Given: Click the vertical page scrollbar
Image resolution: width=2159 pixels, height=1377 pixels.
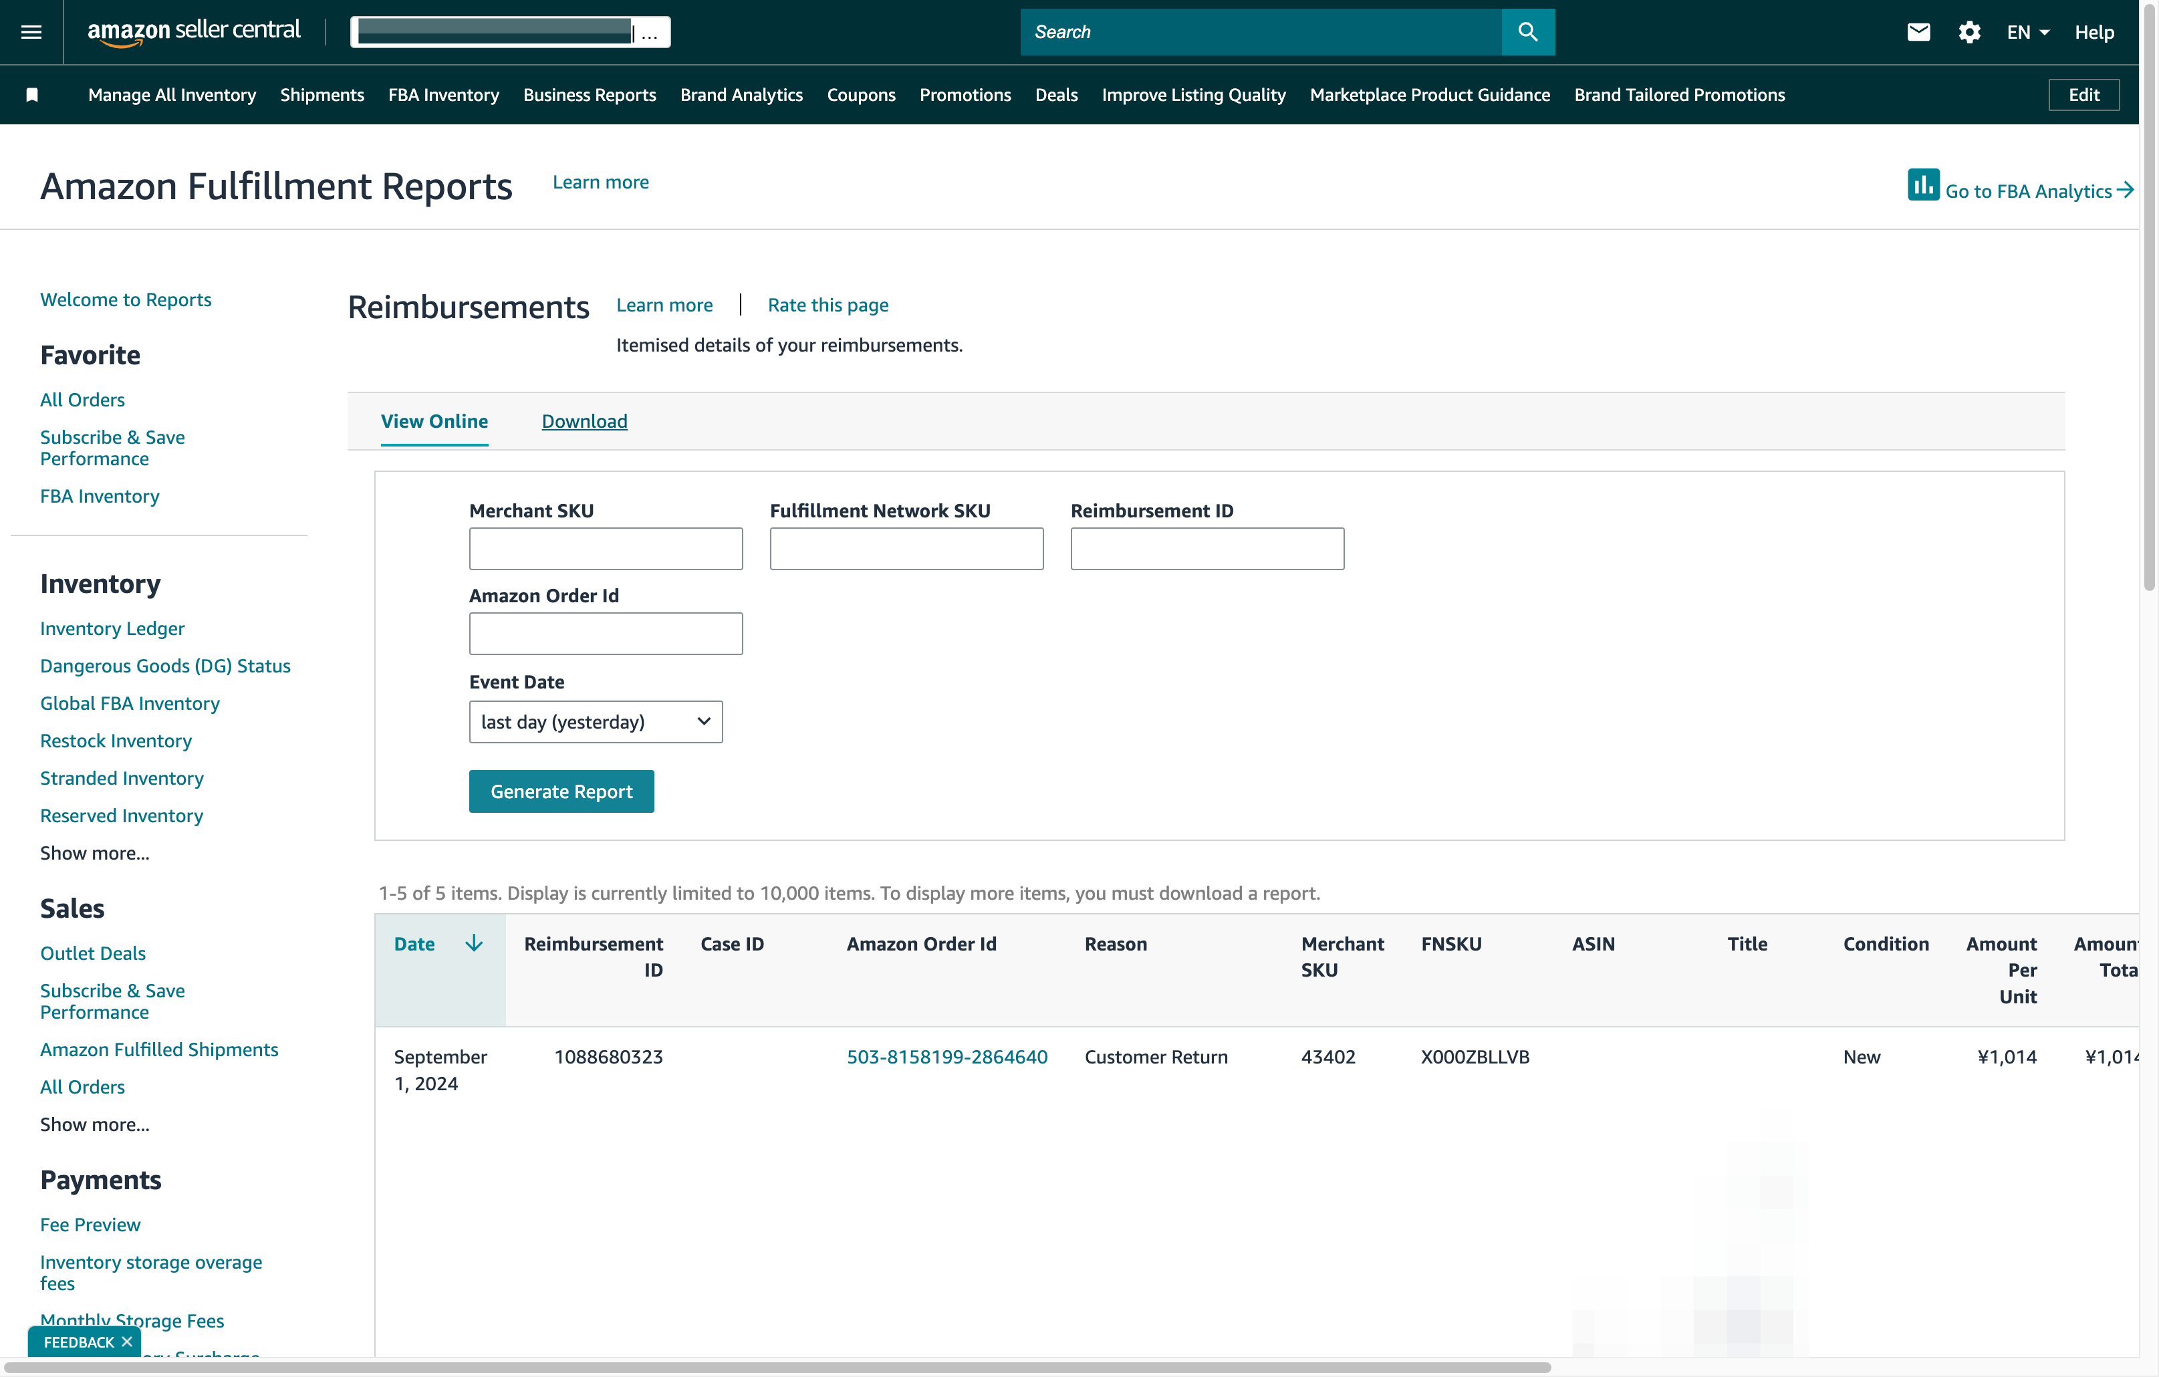Looking at the screenshot, I should tap(2149, 296).
